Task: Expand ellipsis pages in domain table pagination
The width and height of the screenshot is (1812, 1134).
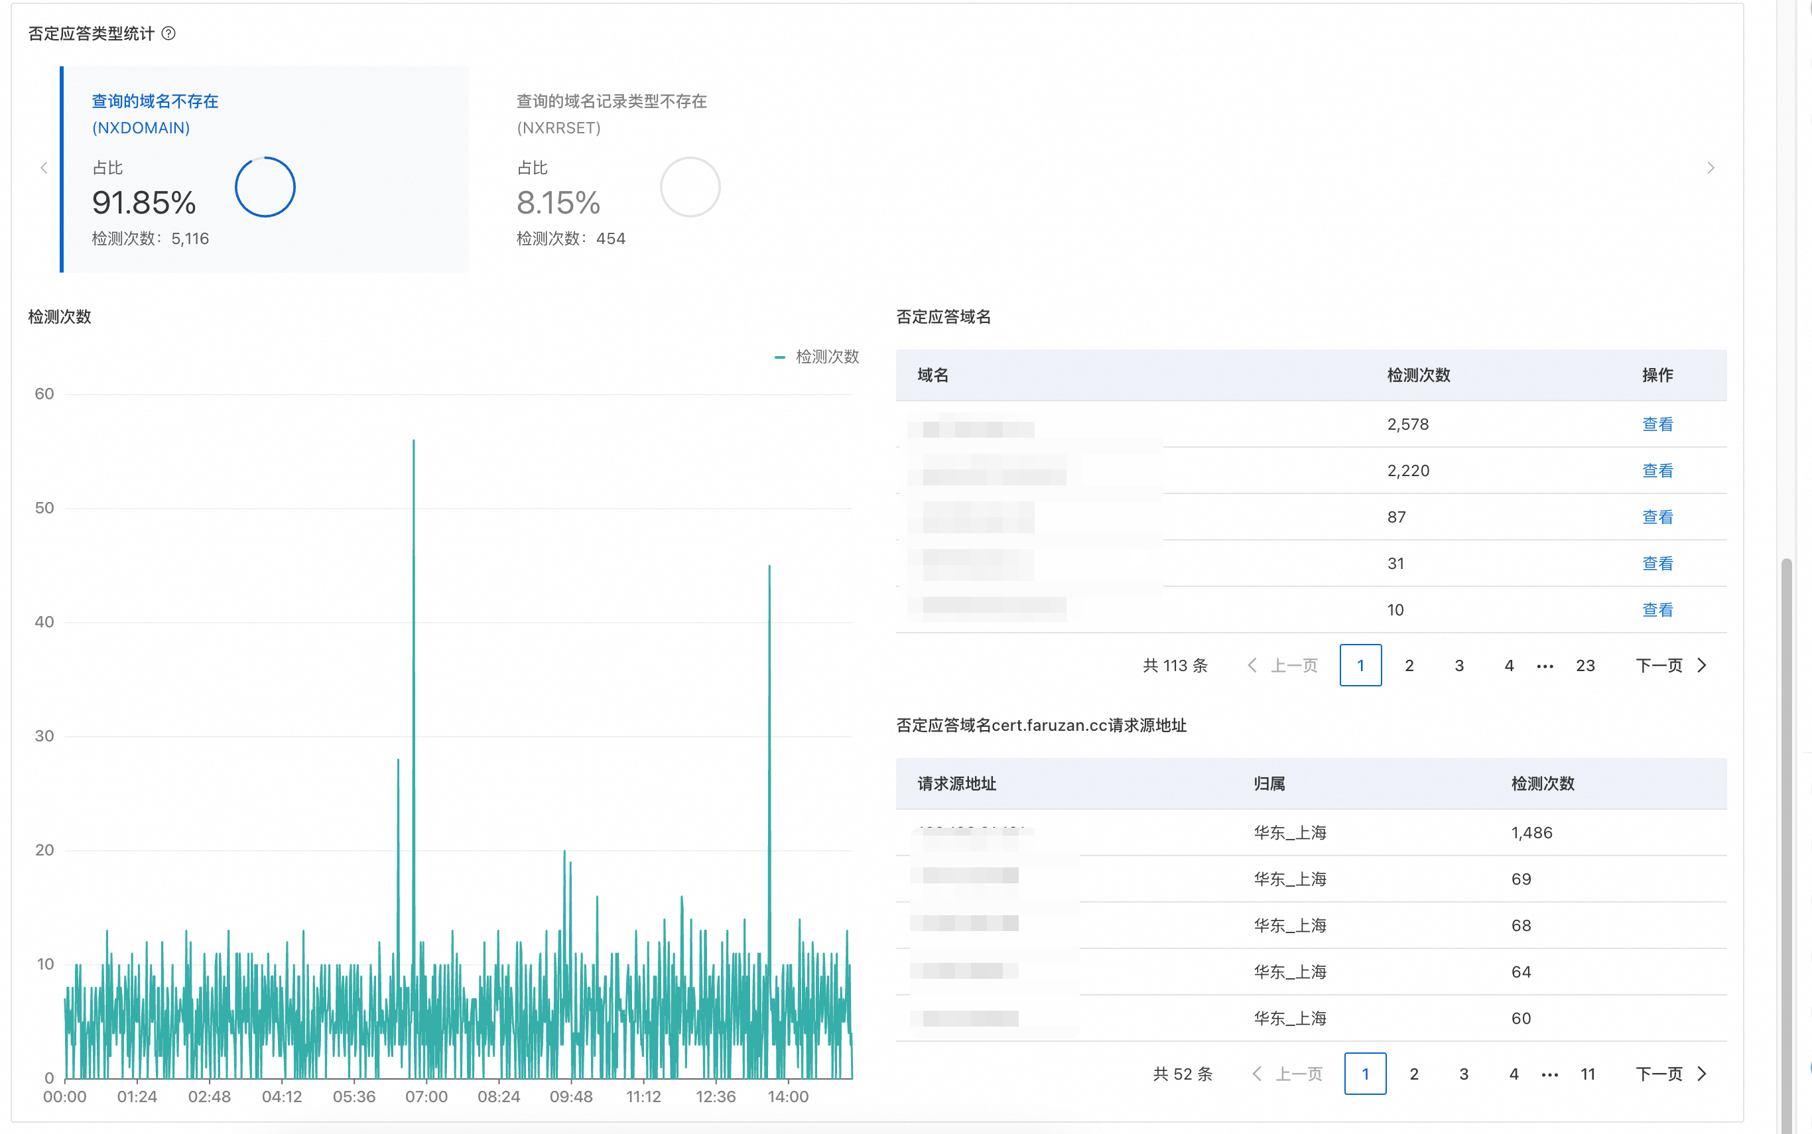Action: (x=1544, y=665)
